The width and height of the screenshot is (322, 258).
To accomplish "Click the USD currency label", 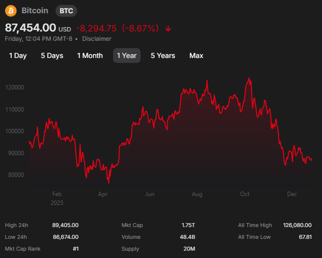I will [65, 29].
